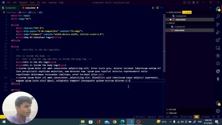Open File Explorer from the taskbar
Screen dimensions: 222x125
coord(83,122)
